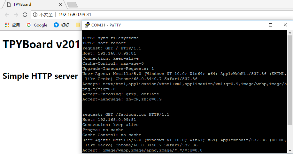Click the PuTTY system menu icon

tap(87, 25)
